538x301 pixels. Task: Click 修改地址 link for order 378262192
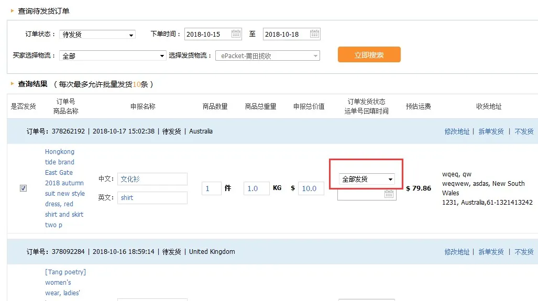(x=457, y=131)
